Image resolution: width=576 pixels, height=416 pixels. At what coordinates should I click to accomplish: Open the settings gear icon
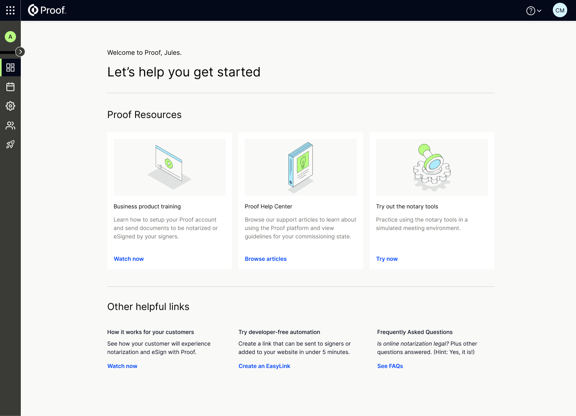[10, 106]
